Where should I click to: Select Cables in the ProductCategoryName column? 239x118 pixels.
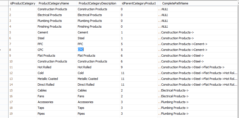point(42,90)
